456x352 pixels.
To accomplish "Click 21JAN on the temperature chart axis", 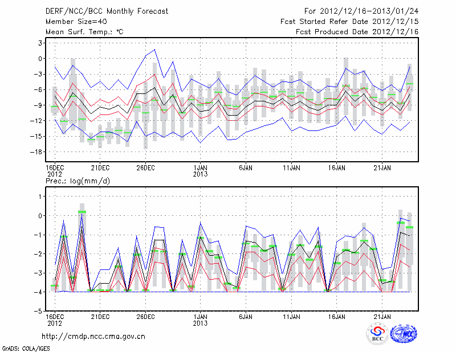I will coord(382,167).
